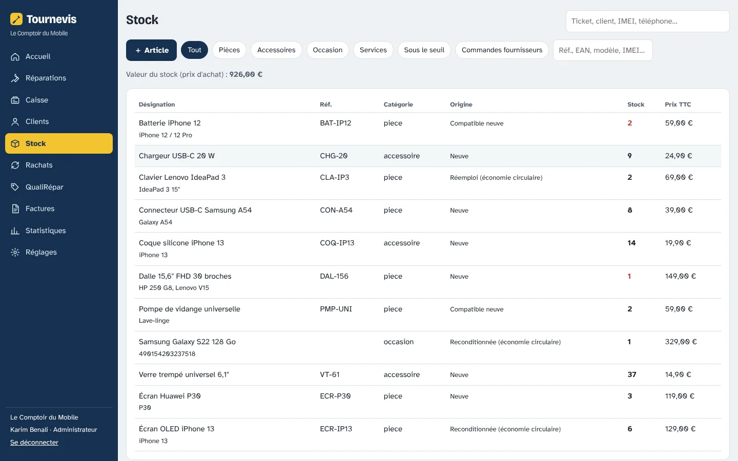This screenshot has height=461, width=738.
Task: Click the stock value 926,00 €
Action: (x=246, y=75)
